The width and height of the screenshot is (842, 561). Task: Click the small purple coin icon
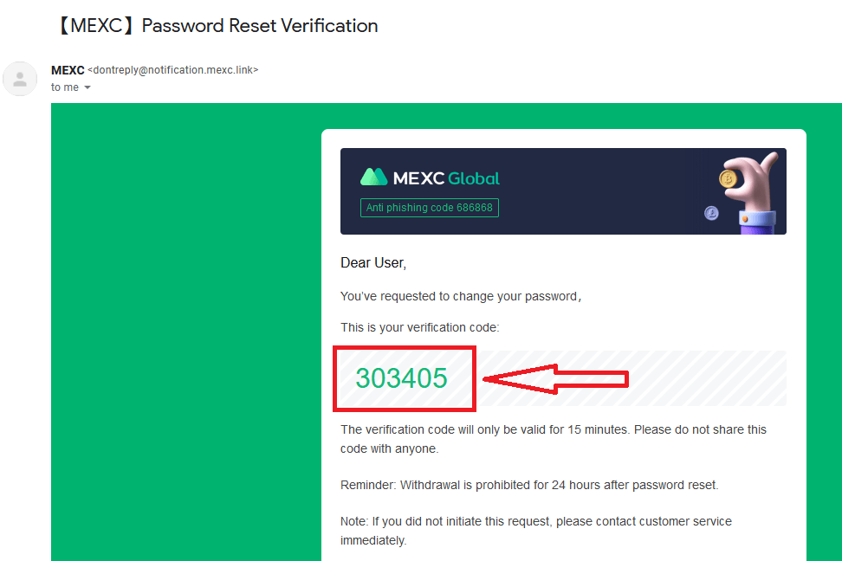[711, 214]
